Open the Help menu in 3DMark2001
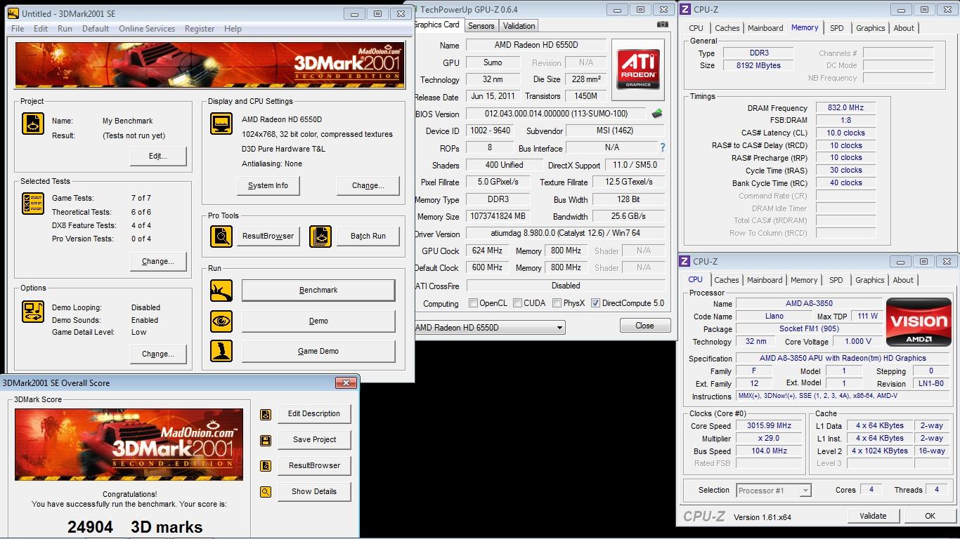This screenshot has height=539, width=960. 233,29
